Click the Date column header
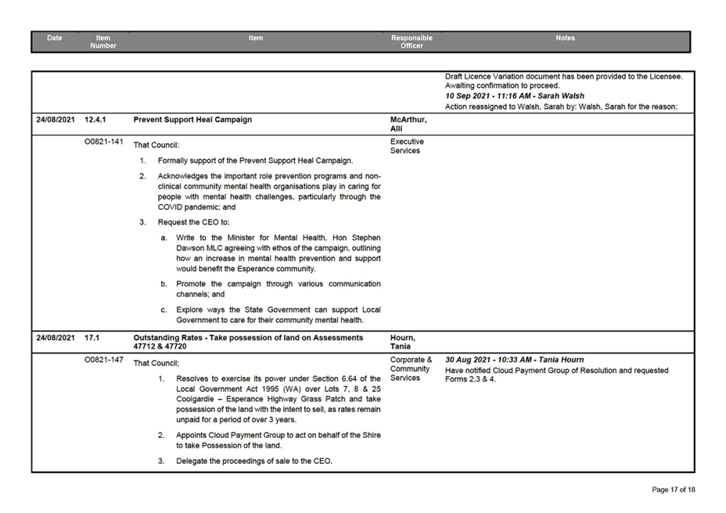726x513 pixels. coord(54,38)
